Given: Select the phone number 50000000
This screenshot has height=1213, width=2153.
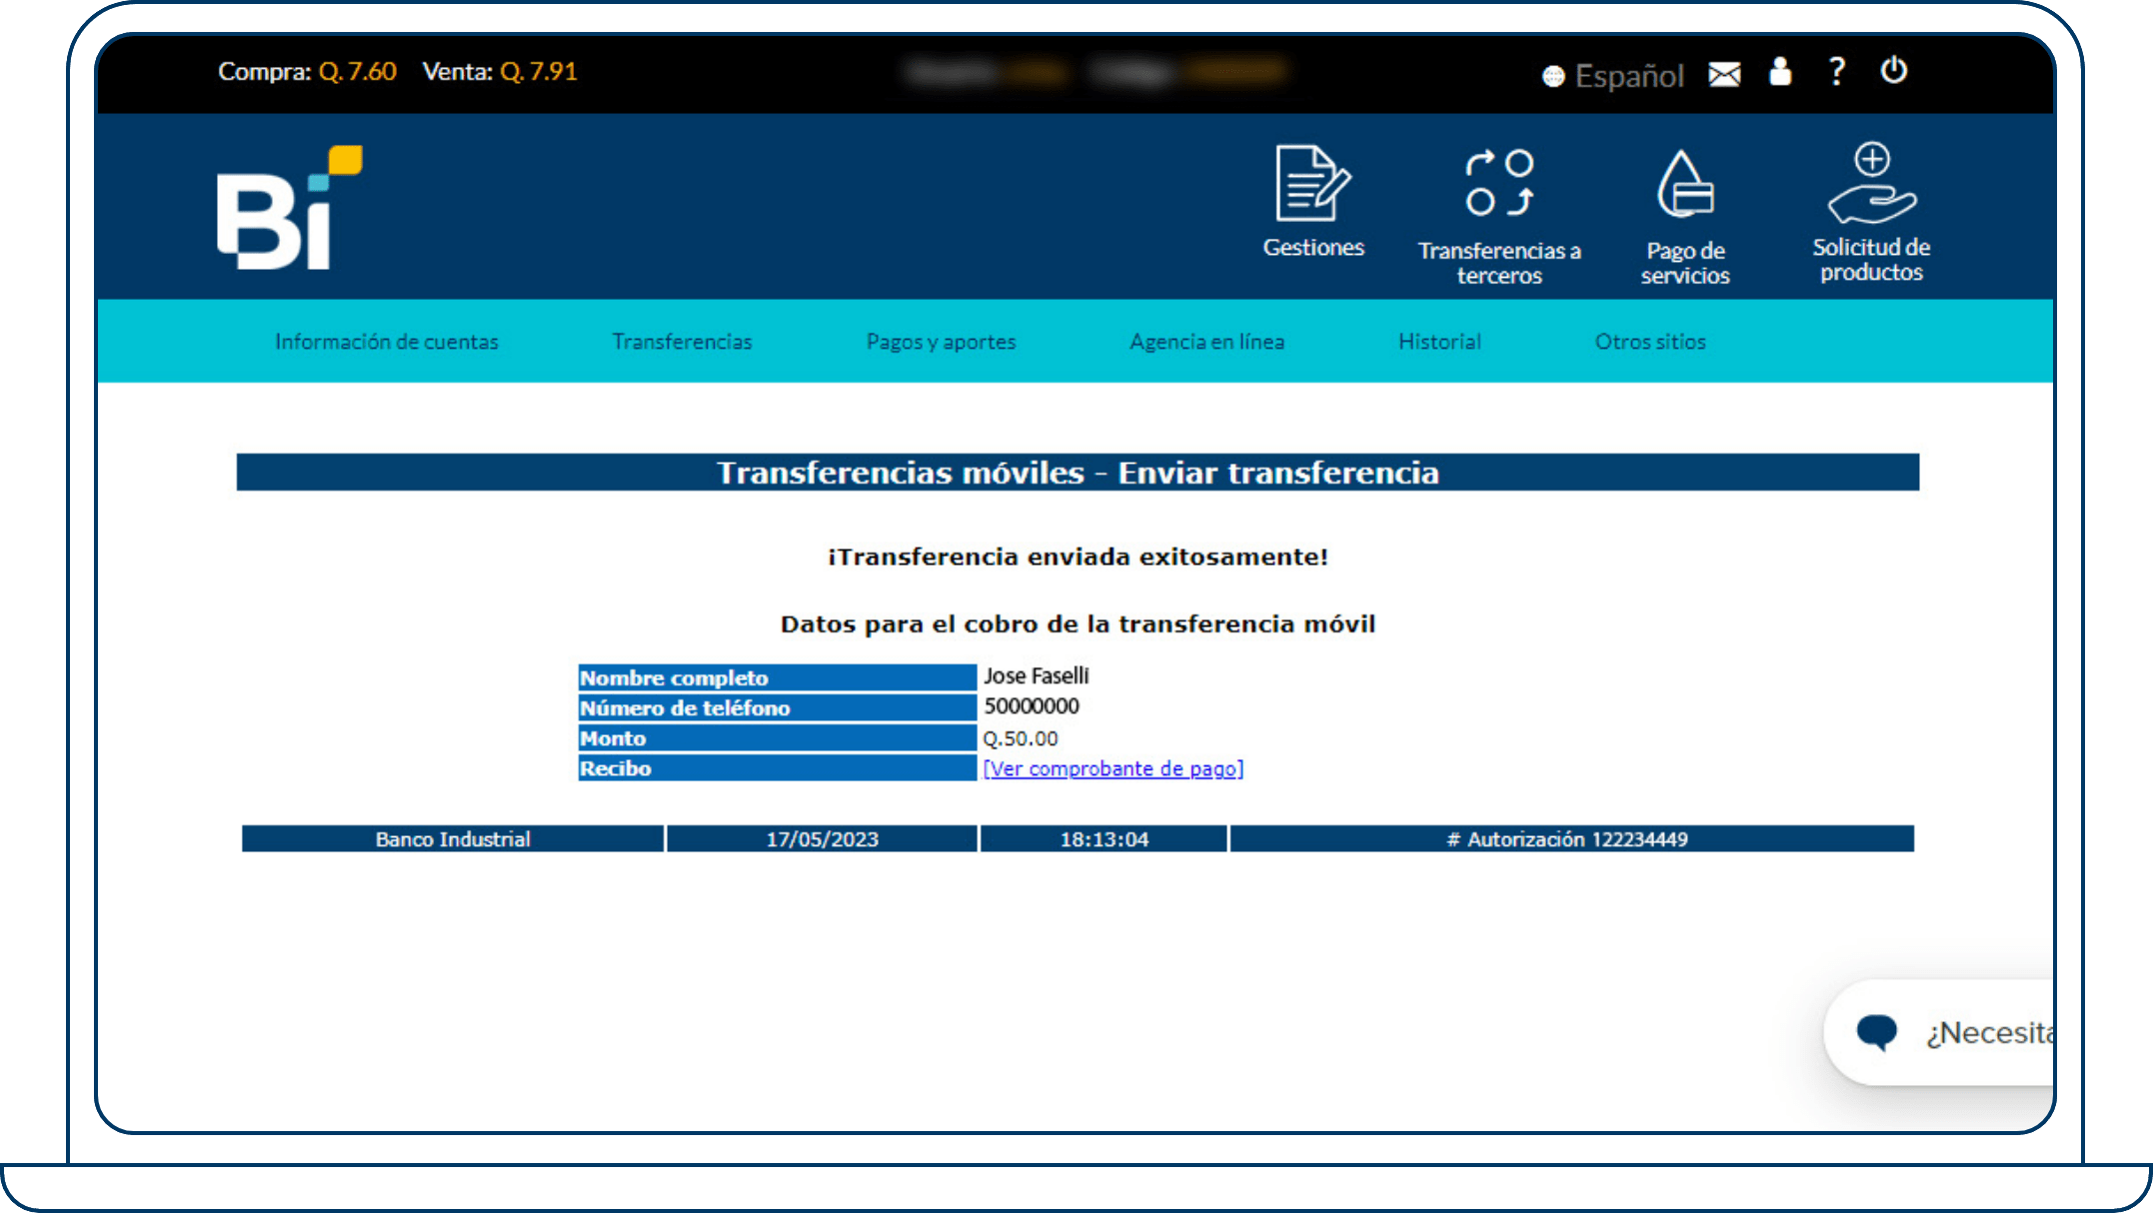Looking at the screenshot, I should [x=1032, y=706].
